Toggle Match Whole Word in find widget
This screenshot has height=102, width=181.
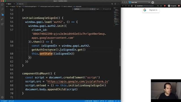[92, 9]
